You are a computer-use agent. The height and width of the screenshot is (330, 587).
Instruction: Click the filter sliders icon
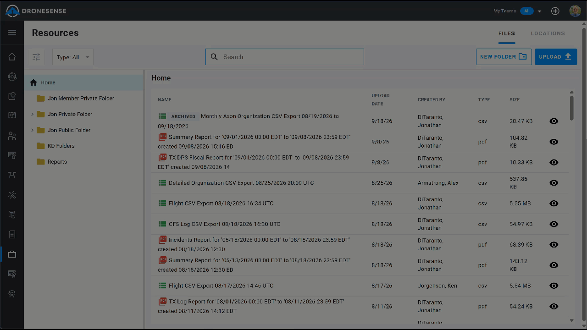click(36, 57)
